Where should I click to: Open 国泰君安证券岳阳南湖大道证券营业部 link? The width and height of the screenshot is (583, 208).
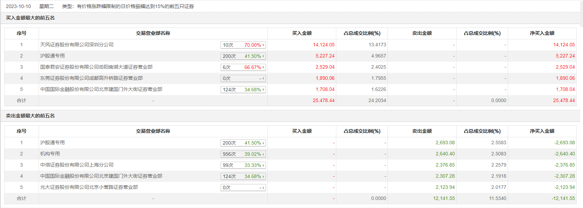96,67
